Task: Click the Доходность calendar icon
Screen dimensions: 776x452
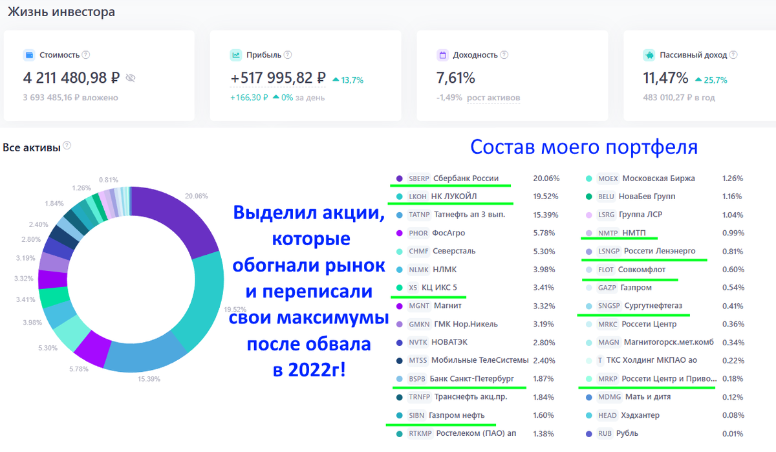Action: coord(442,55)
